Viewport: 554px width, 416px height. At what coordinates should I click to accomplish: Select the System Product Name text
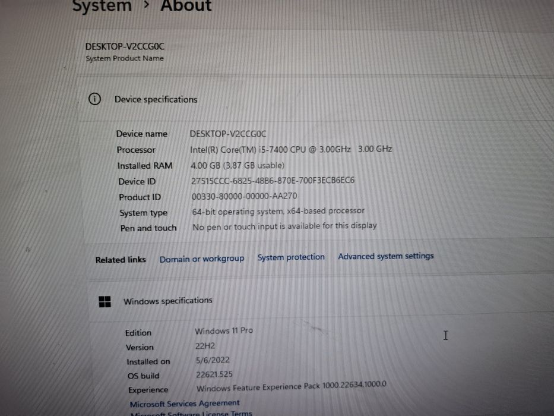125,58
